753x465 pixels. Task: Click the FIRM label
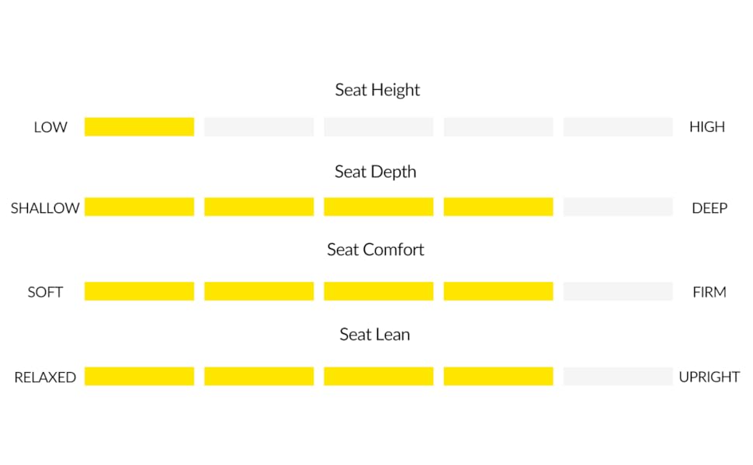[710, 292]
